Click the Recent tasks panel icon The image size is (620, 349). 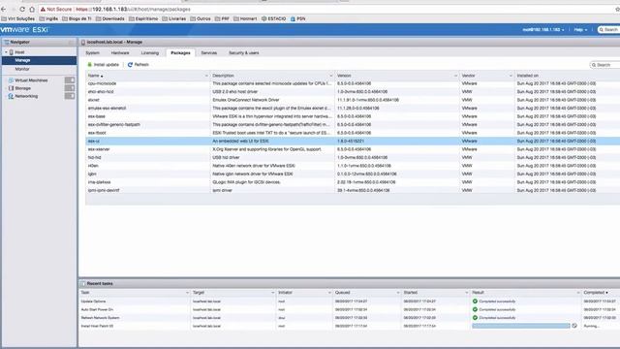pos(83,283)
